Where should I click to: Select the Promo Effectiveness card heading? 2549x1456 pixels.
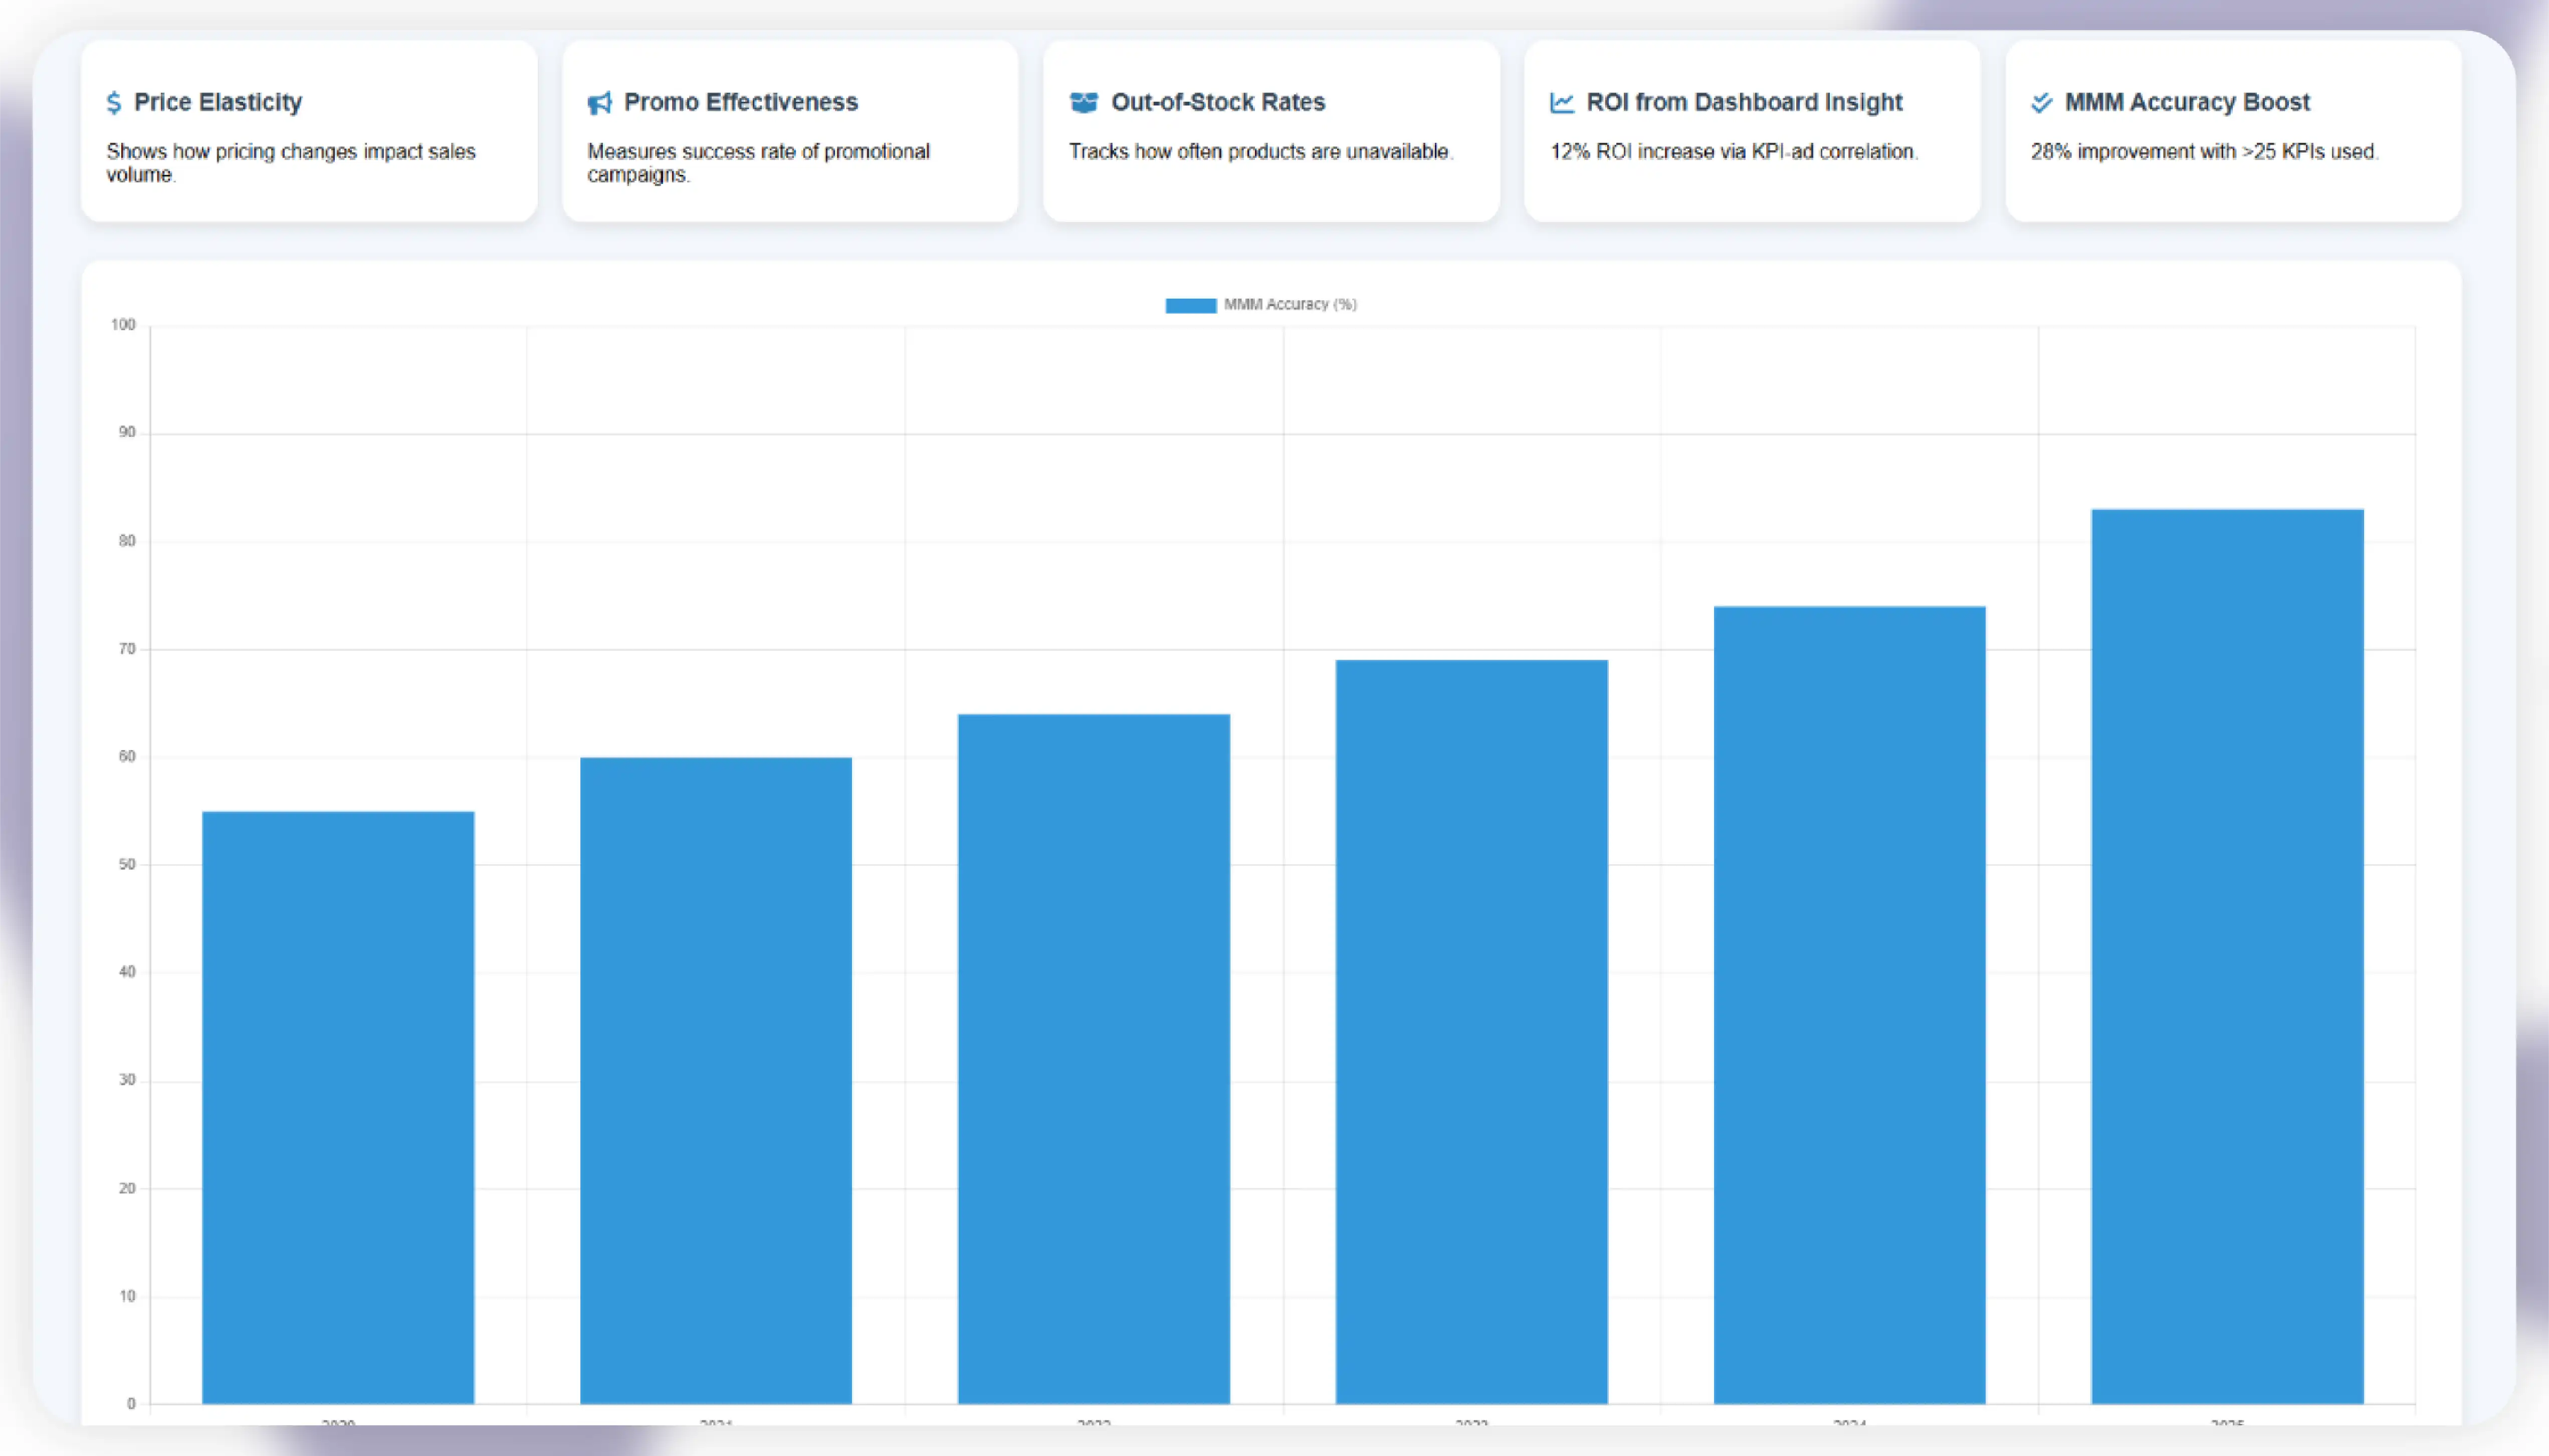[740, 102]
